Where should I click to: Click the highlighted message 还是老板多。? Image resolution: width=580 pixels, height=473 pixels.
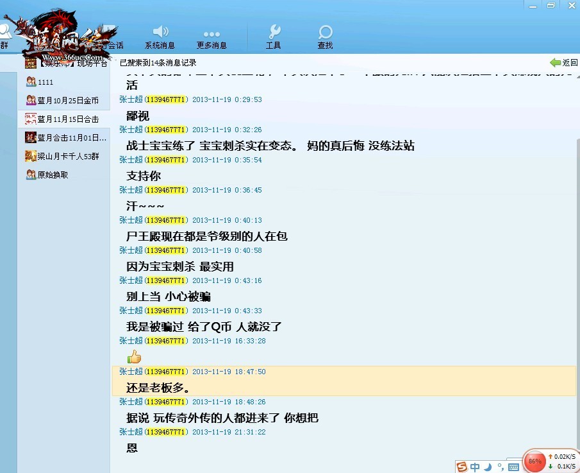(158, 388)
